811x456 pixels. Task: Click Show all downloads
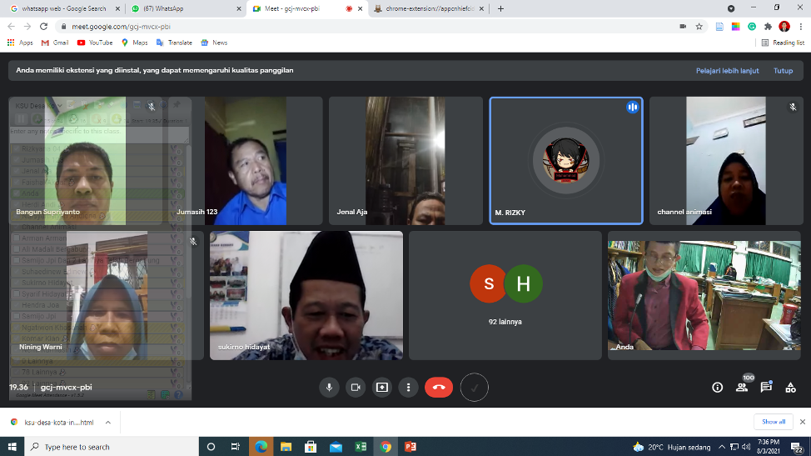point(774,422)
